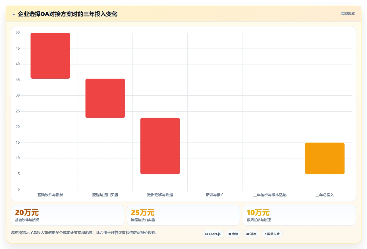This screenshot has width=367, height=249.
Task: Click the 增减瀑布 label in the header
Action: click(348, 14)
